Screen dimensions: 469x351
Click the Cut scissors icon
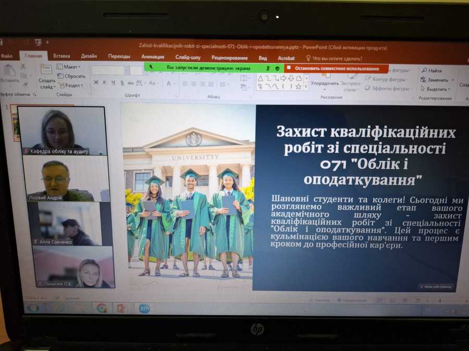coord(23,67)
